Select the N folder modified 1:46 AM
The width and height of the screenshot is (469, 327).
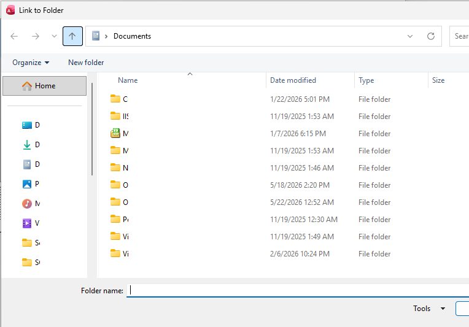click(x=119, y=167)
